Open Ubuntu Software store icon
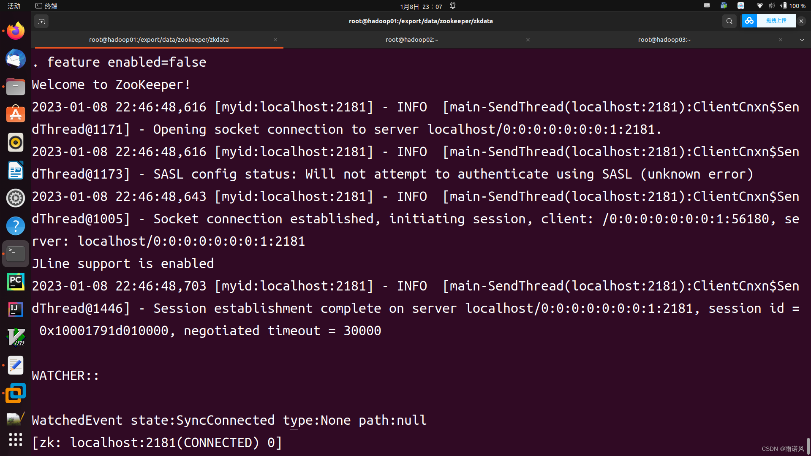 point(16,114)
